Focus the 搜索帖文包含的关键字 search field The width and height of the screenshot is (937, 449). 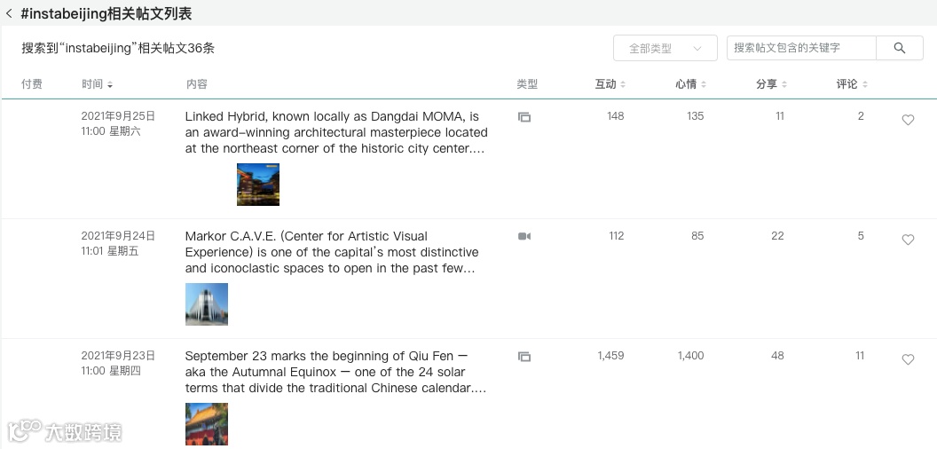(x=801, y=48)
